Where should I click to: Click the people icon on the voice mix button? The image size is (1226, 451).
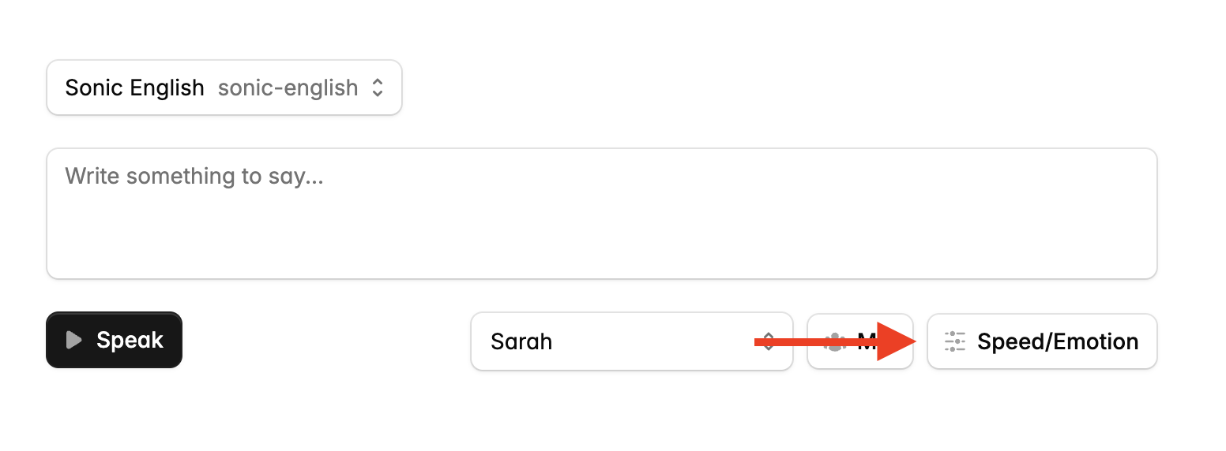pyautogui.click(x=834, y=341)
